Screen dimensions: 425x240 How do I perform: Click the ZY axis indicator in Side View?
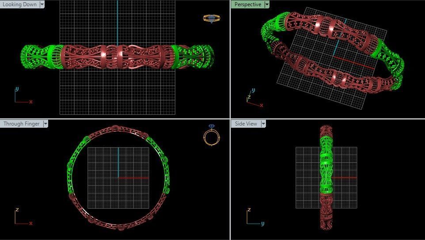pos(255,217)
